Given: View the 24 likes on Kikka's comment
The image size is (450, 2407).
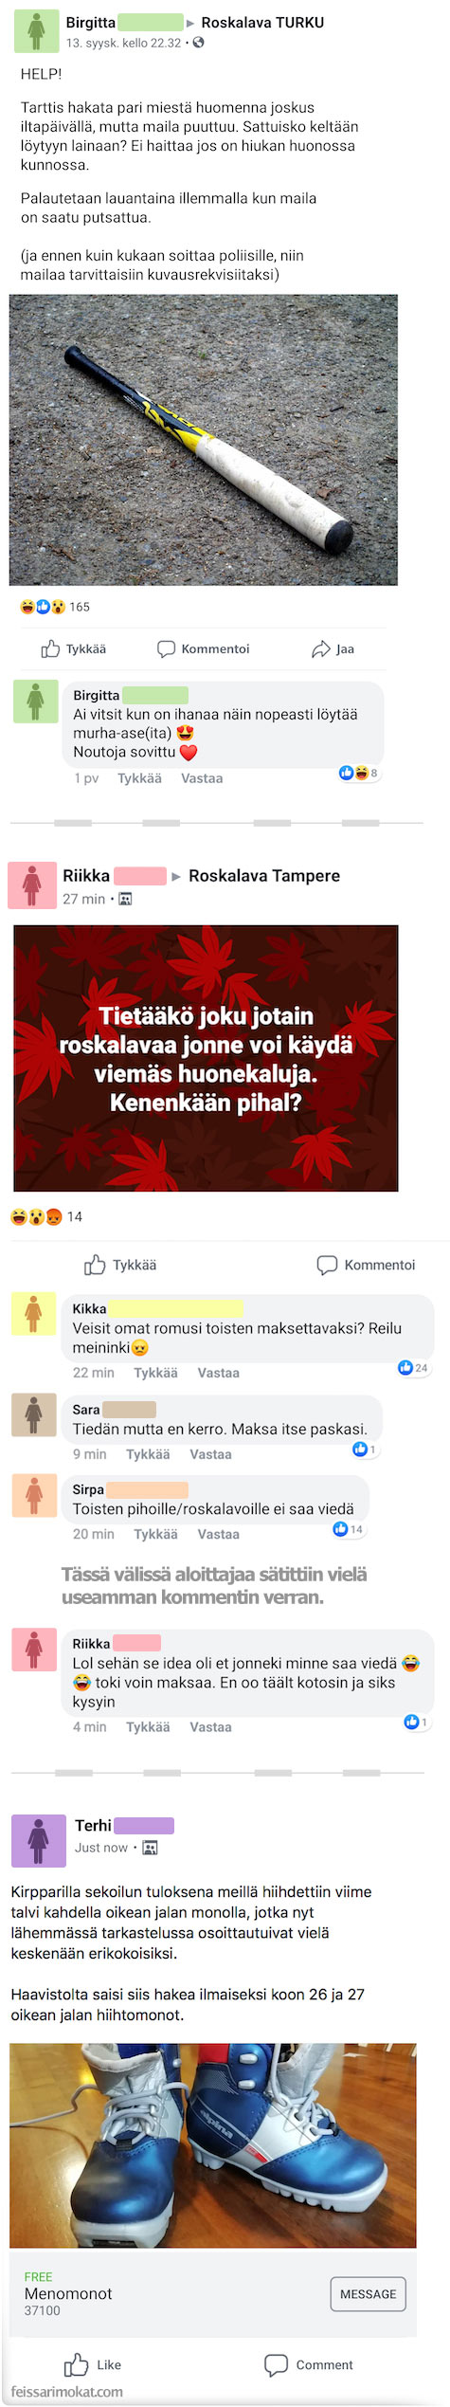Looking at the screenshot, I should point(413,1368).
